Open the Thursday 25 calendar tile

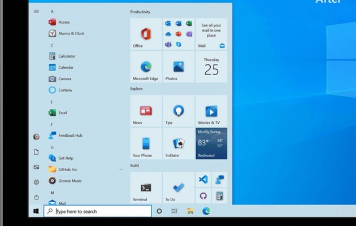pyautogui.click(x=211, y=67)
